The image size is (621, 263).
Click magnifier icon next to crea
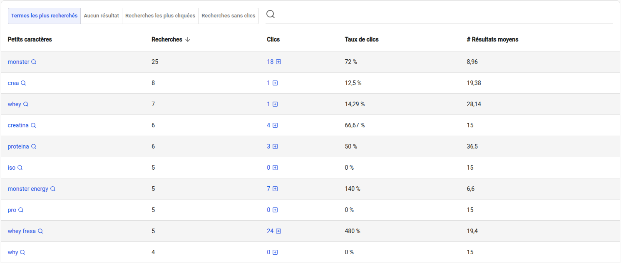tap(23, 83)
